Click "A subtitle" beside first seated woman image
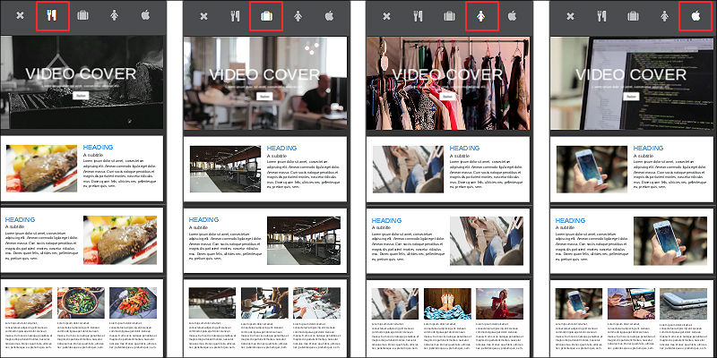The height and width of the screenshot is (358, 717). click(x=460, y=156)
